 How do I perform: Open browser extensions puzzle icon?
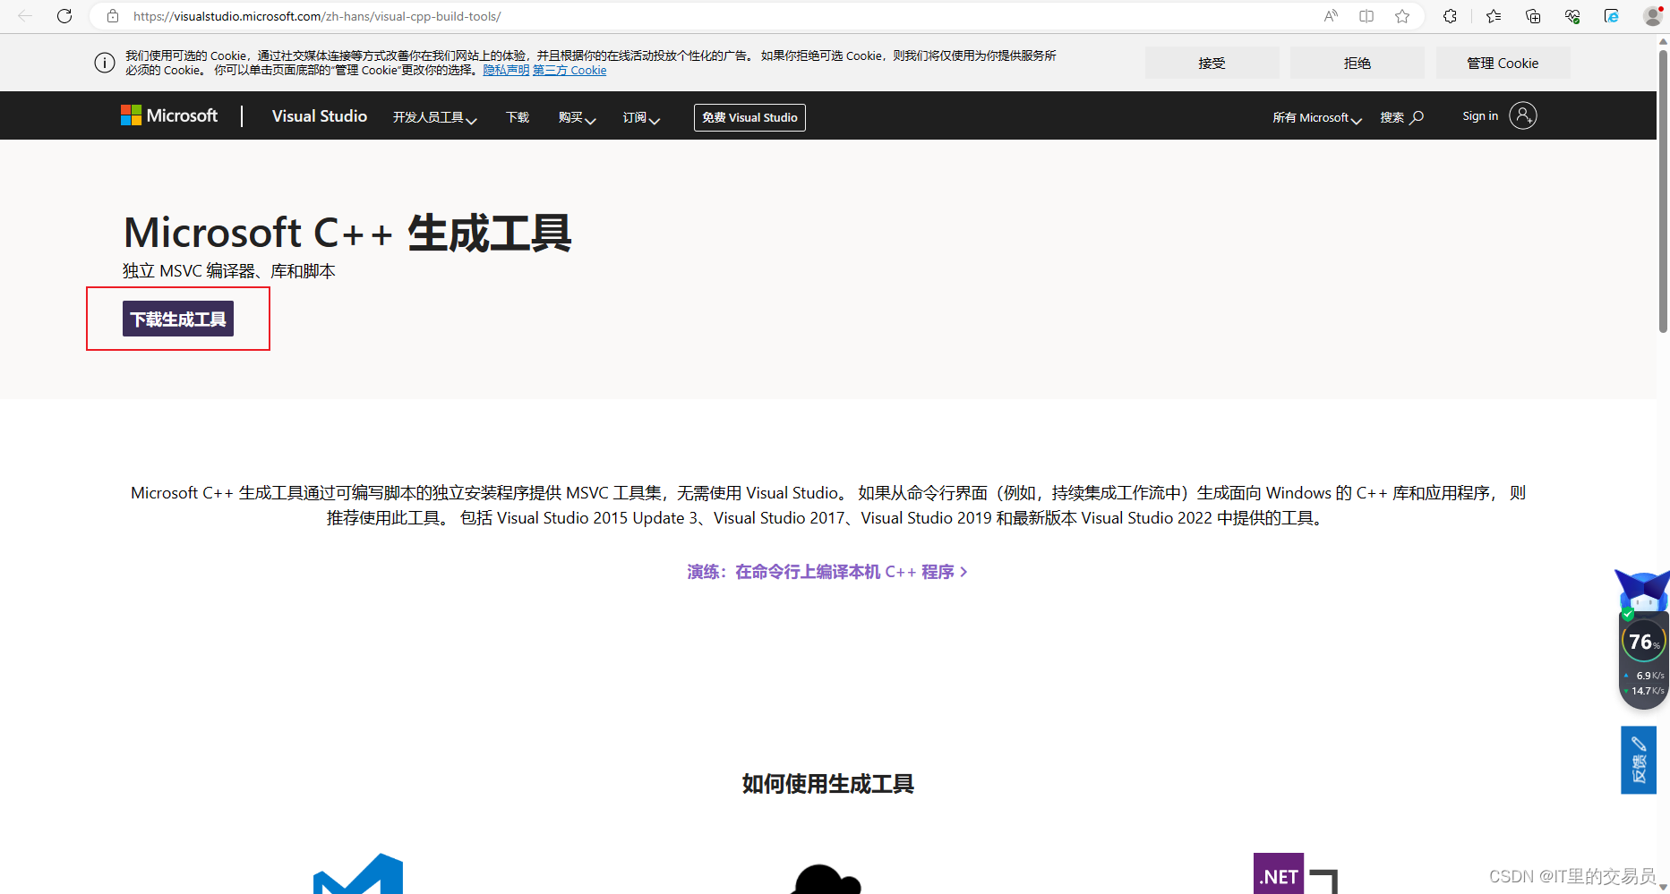pos(1450,16)
